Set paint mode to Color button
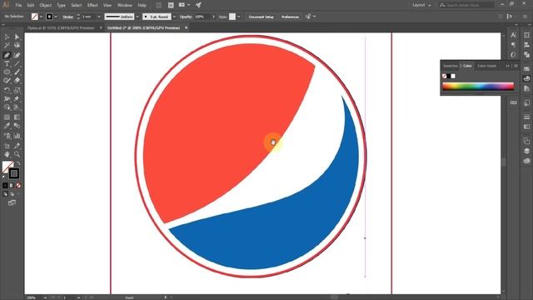Screen dimensions: 533x300 (x=5, y=185)
